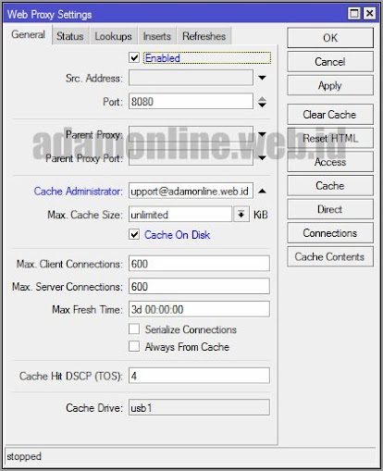Open the Lookups tab

point(113,36)
